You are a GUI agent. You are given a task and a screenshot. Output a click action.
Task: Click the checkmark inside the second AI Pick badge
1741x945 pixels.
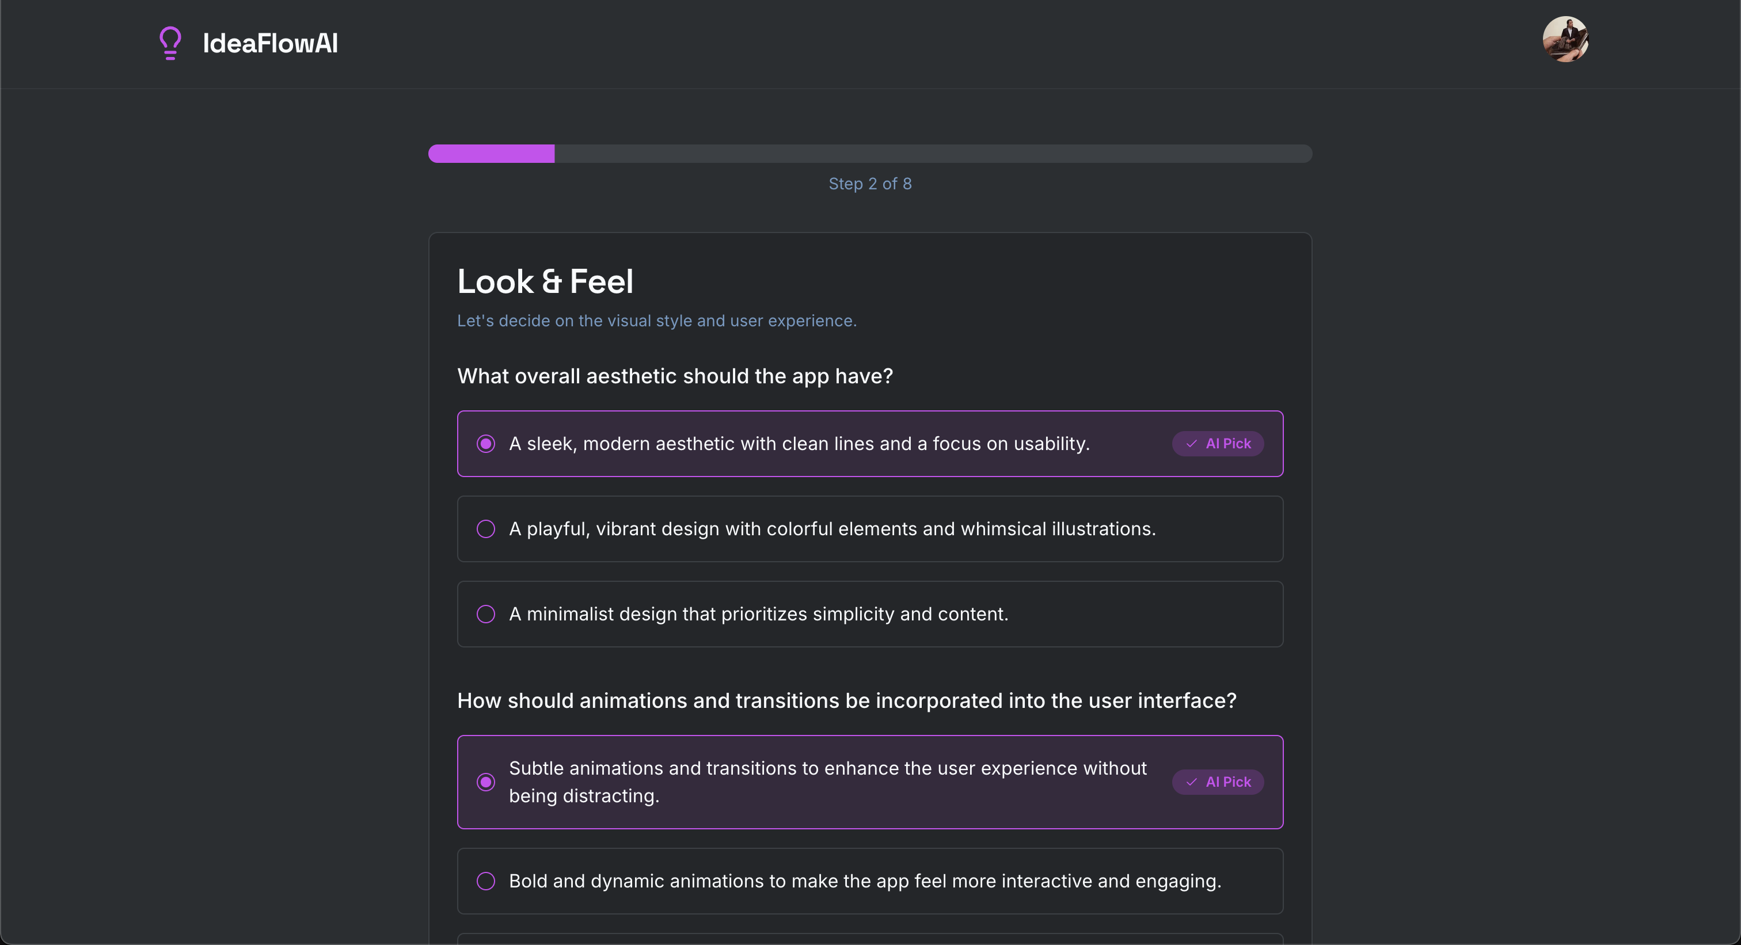[1192, 782]
